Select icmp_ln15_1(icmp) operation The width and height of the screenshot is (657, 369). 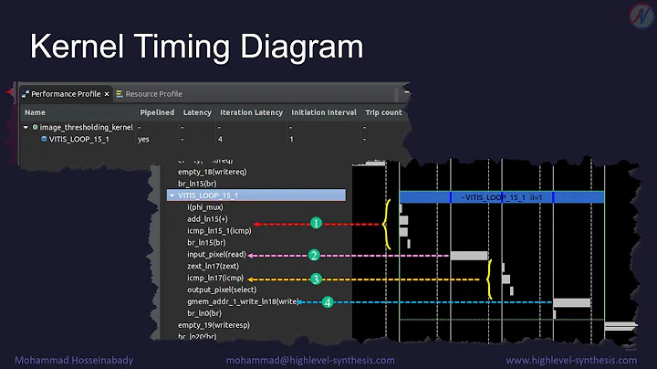pyautogui.click(x=219, y=230)
